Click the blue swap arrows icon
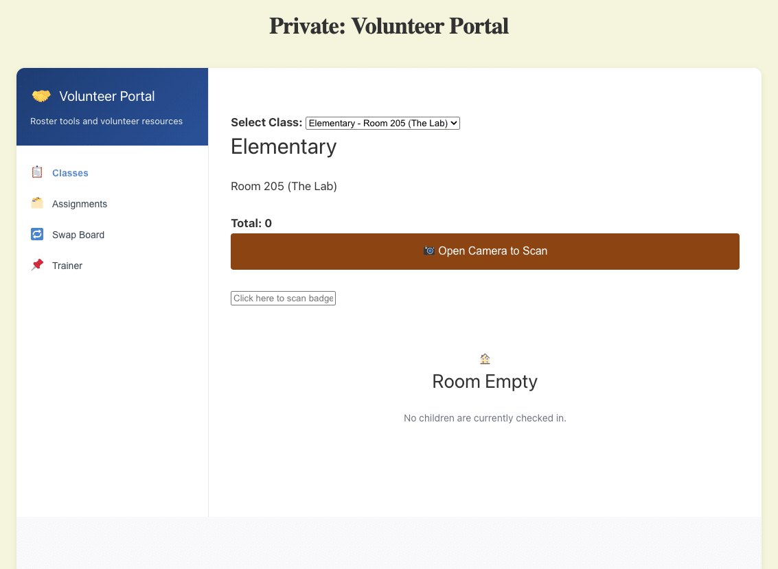Image resolution: width=778 pixels, height=569 pixels. (x=37, y=234)
